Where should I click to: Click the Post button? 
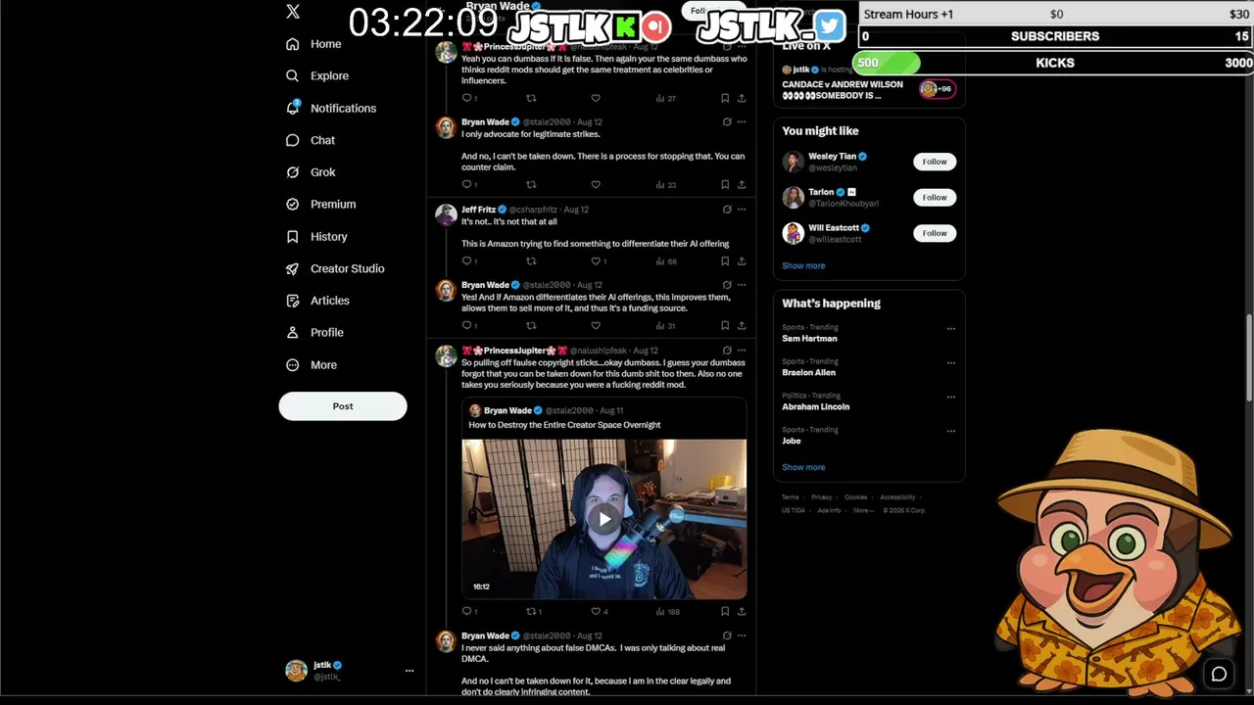point(343,406)
